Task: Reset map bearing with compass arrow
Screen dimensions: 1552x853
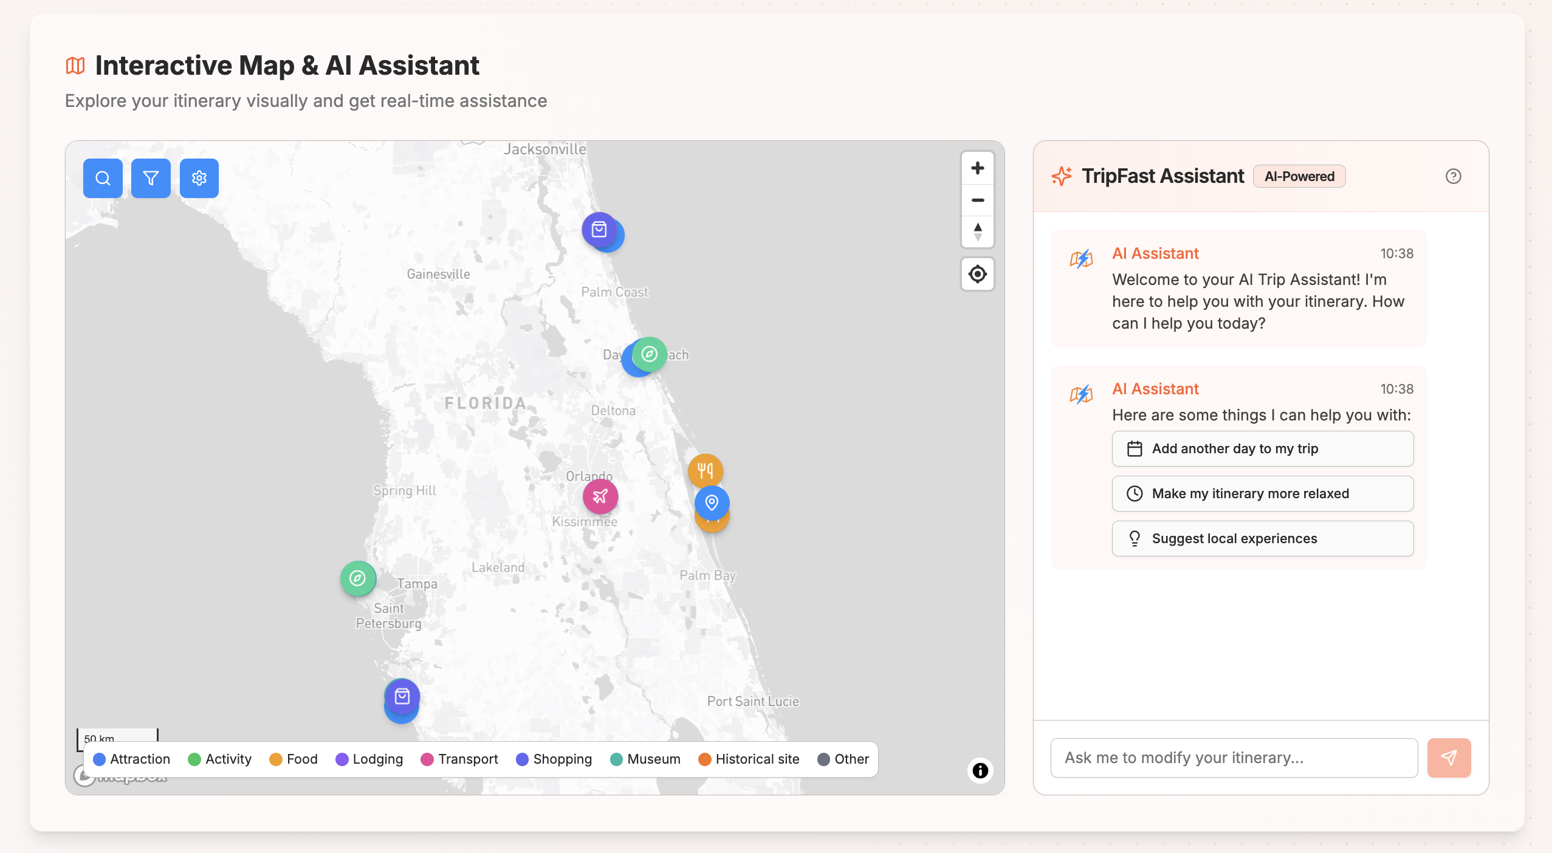Action: [x=977, y=231]
